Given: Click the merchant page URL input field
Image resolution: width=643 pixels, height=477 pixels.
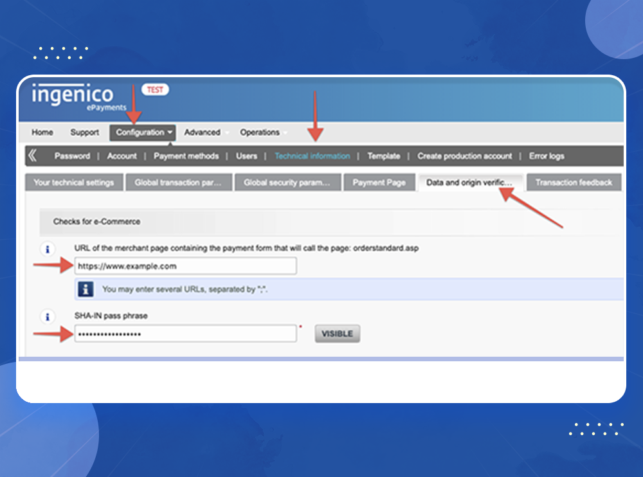Looking at the screenshot, I should pos(185,266).
